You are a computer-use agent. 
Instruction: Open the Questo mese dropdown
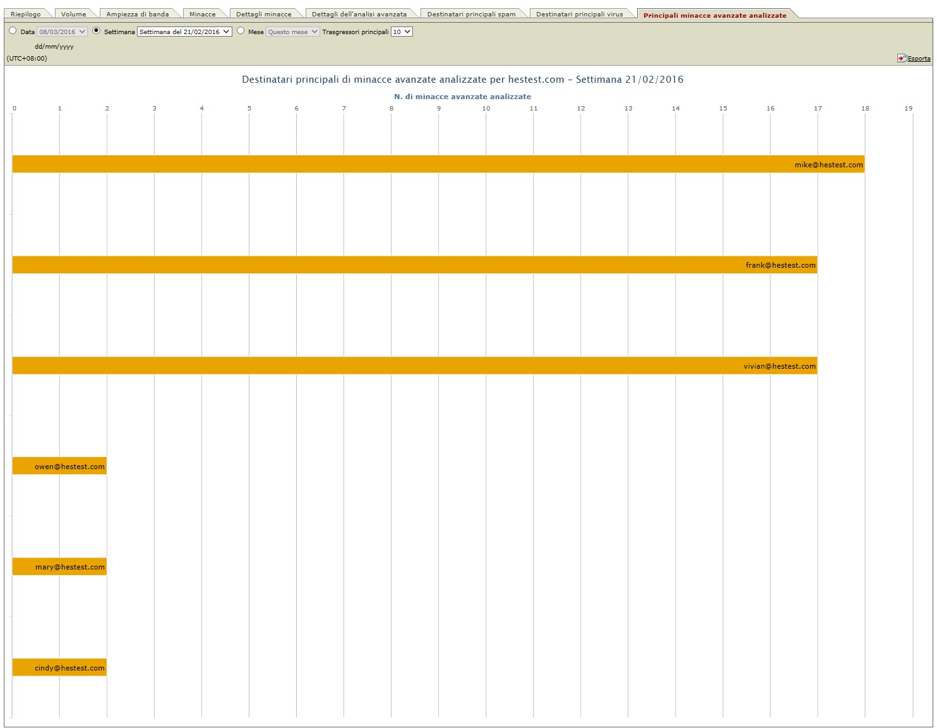(292, 32)
